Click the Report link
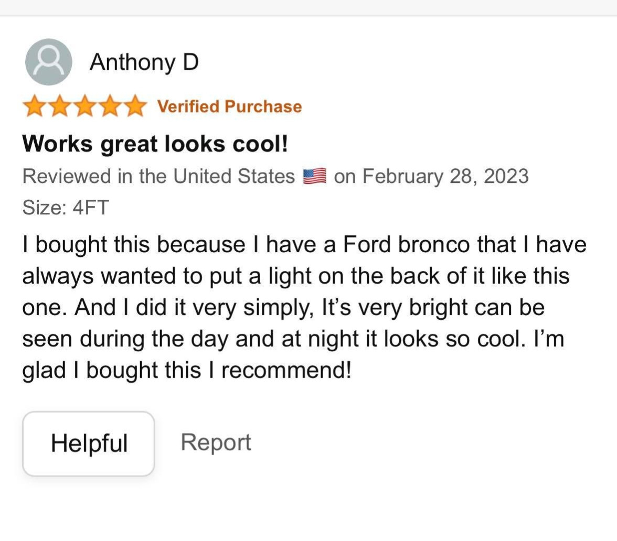The height and width of the screenshot is (541, 617). (x=216, y=442)
